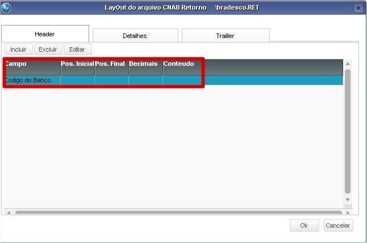Click the Cancelar button
The width and height of the screenshot is (367, 243).
coord(339,225)
